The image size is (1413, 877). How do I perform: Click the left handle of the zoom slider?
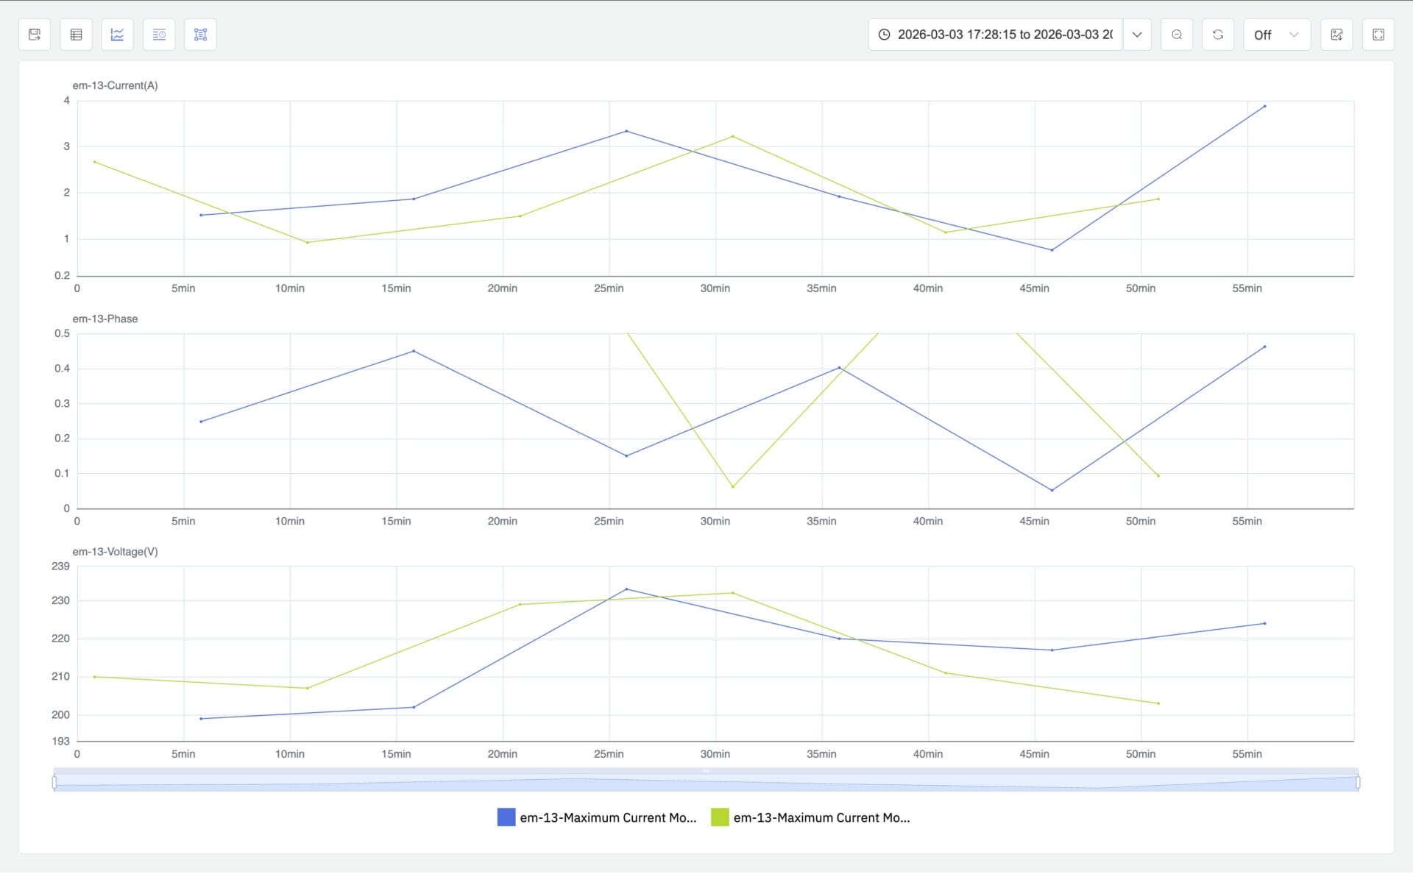point(54,782)
